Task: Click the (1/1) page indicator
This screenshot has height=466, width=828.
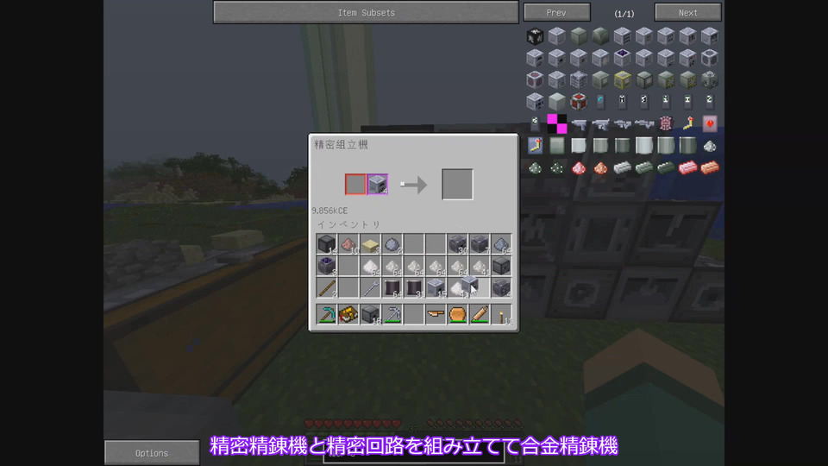Action: click(x=624, y=14)
